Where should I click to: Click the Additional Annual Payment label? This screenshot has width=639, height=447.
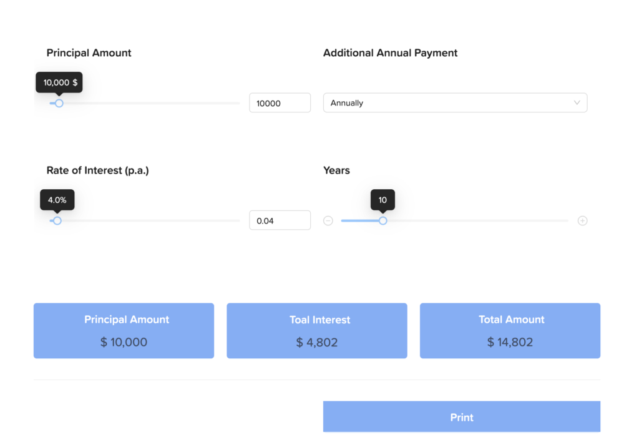coord(390,53)
